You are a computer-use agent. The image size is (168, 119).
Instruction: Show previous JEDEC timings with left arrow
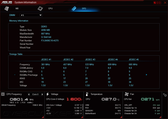pos(15,75)
